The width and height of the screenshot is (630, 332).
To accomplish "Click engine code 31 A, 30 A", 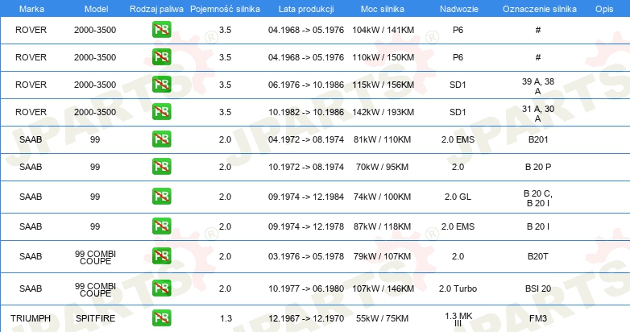I will (x=538, y=114).
